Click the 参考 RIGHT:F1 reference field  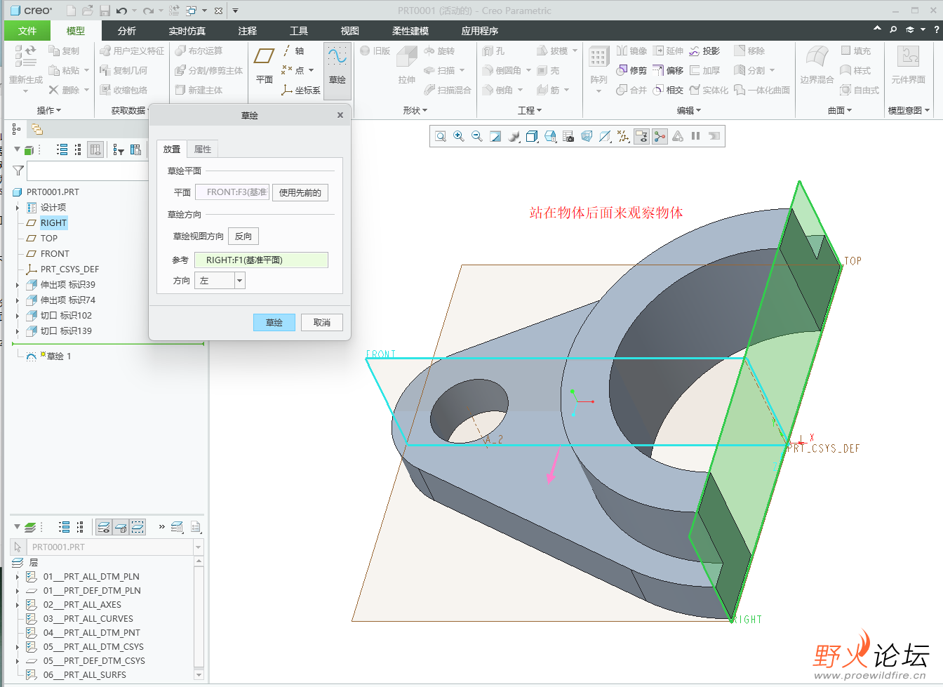tap(261, 260)
